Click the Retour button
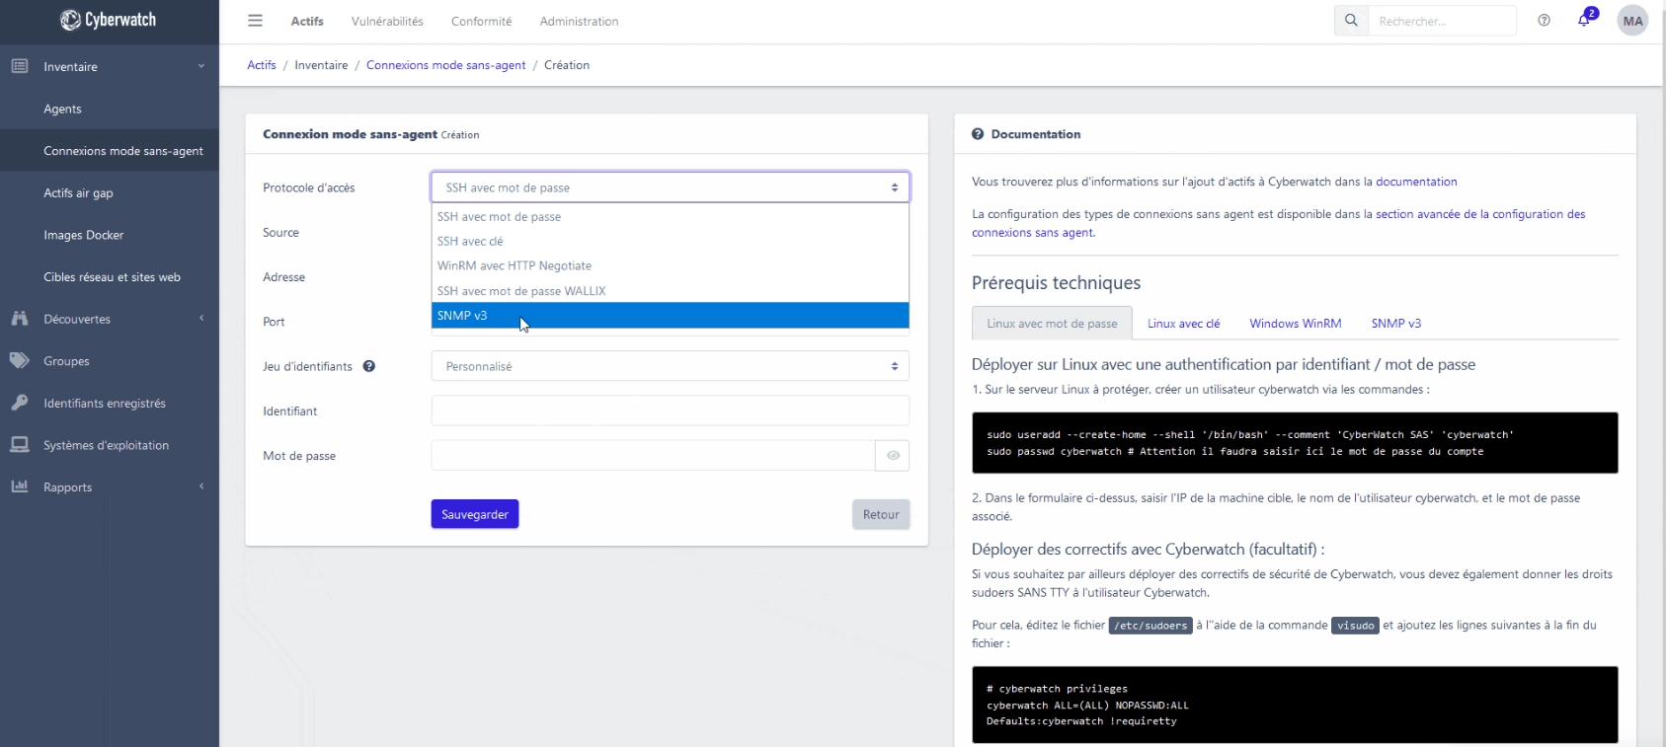 881,514
